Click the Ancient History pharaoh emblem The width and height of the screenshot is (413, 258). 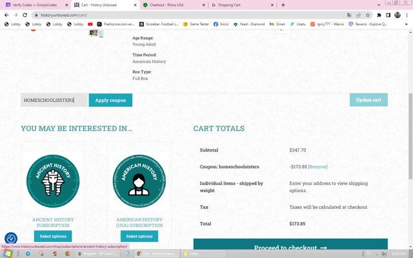coord(53,181)
